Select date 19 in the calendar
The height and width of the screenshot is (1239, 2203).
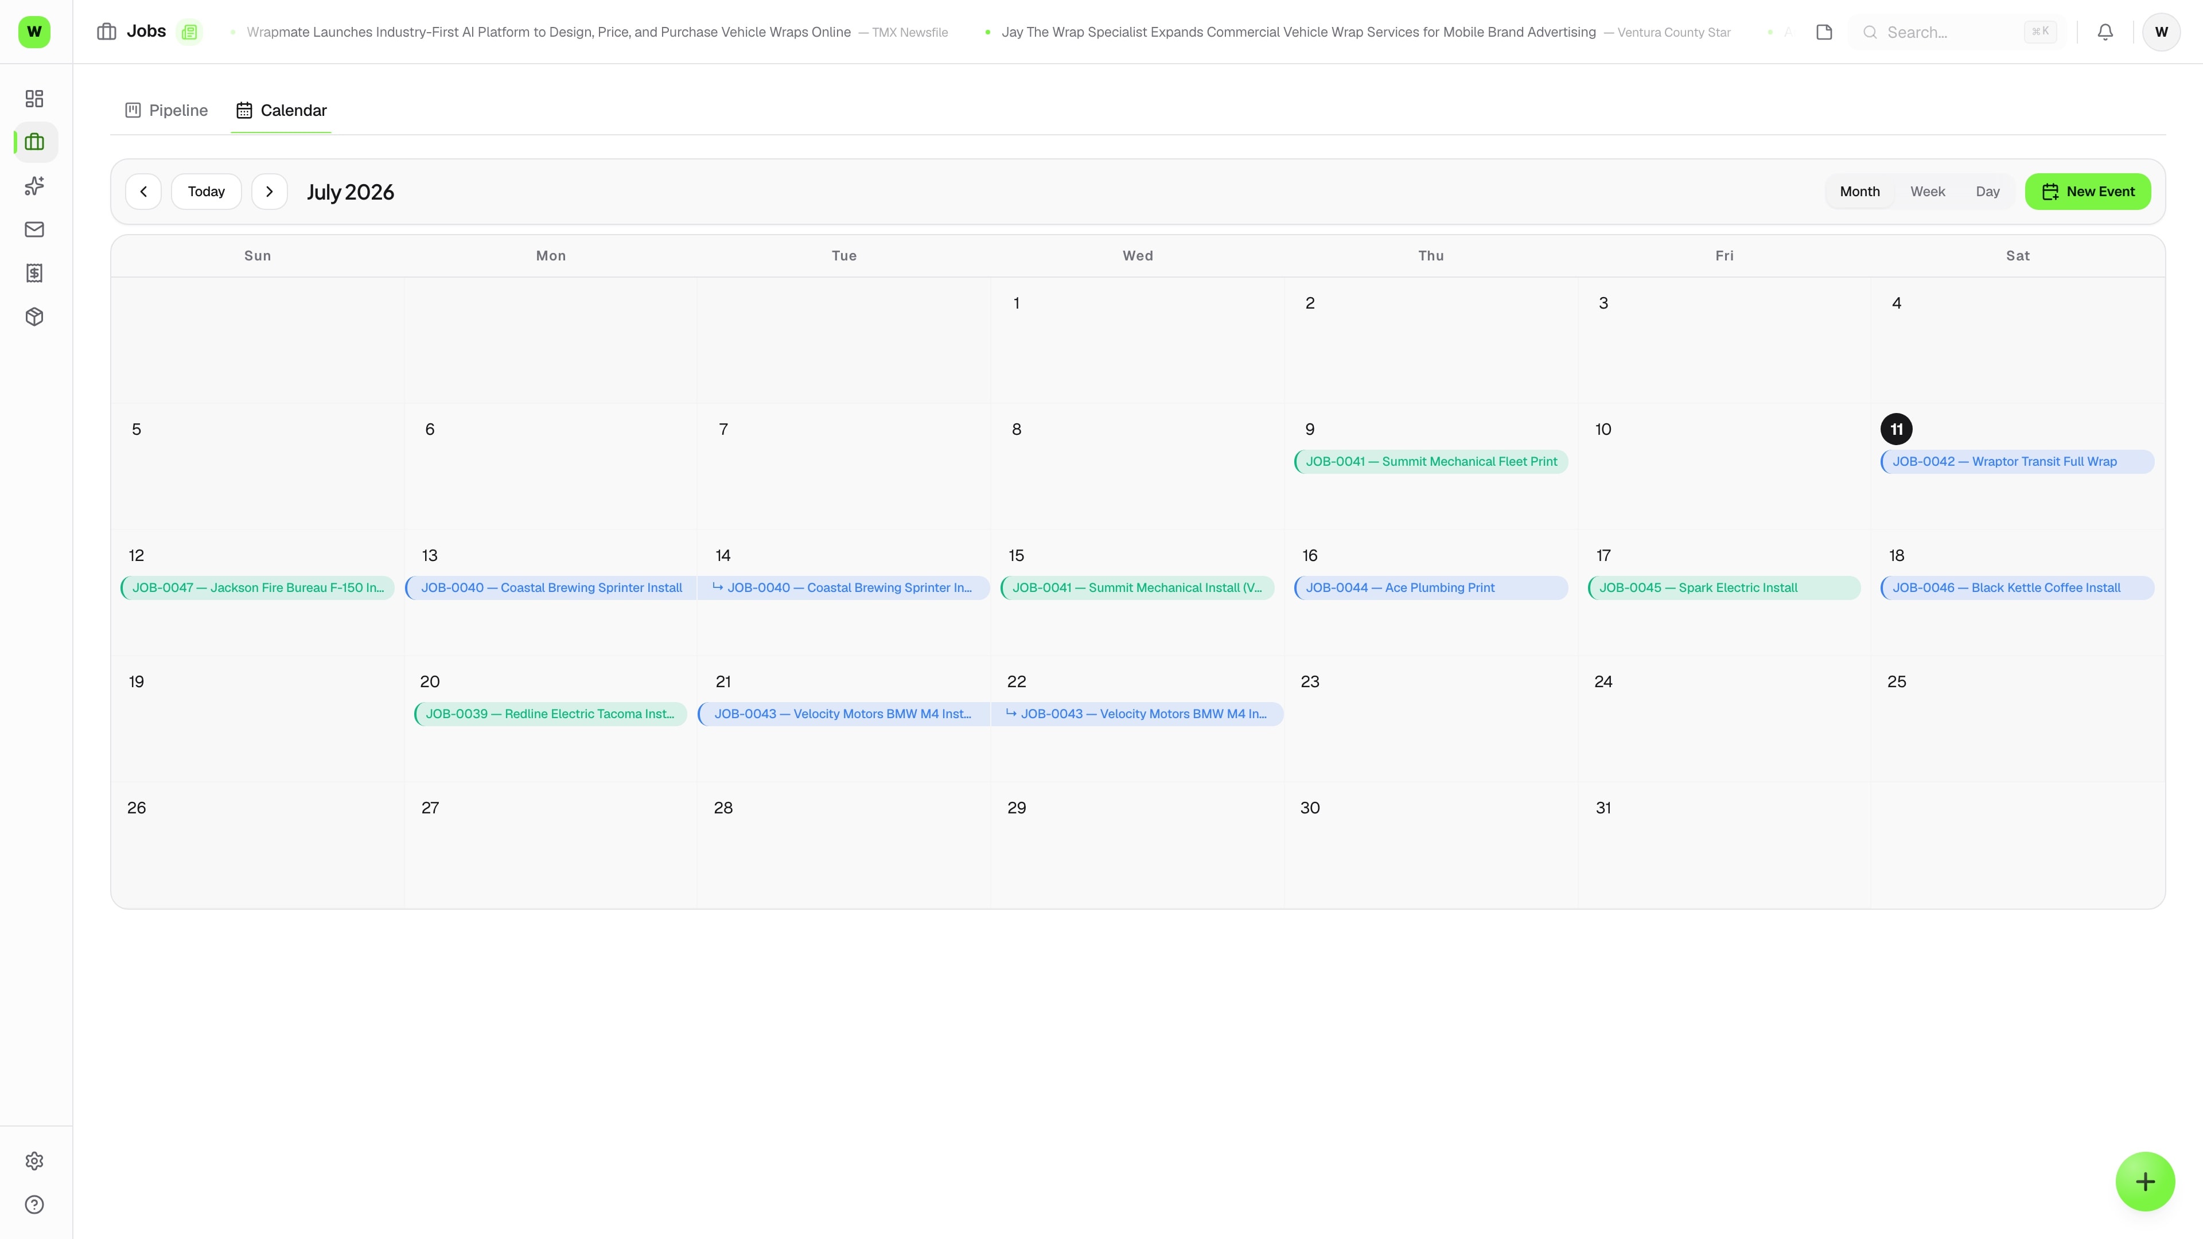[x=136, y=681]
